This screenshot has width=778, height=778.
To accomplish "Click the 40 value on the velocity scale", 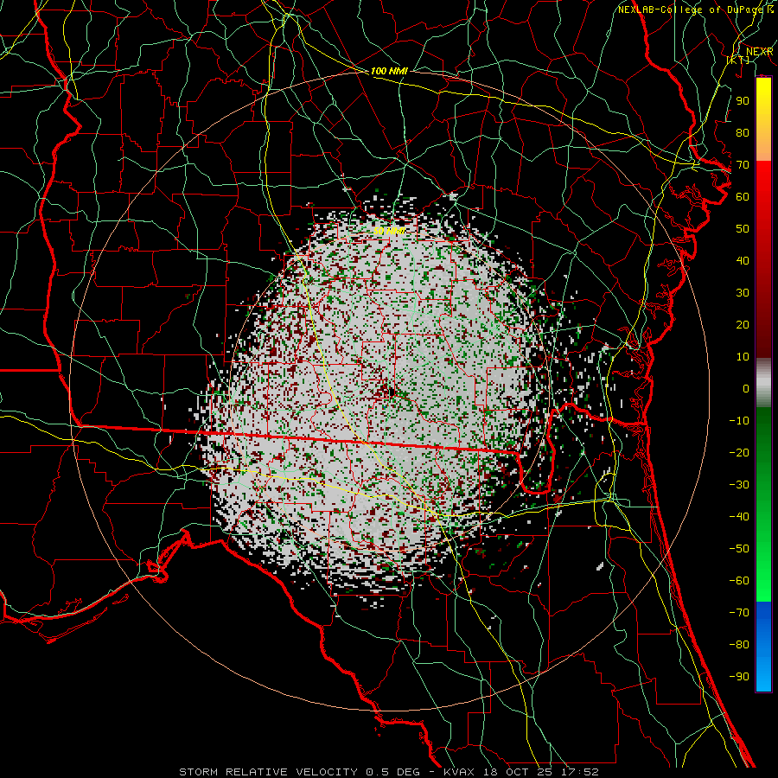I will point(743,260).
